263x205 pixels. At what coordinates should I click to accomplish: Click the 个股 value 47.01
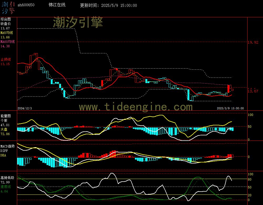click(x=5, y=125)
